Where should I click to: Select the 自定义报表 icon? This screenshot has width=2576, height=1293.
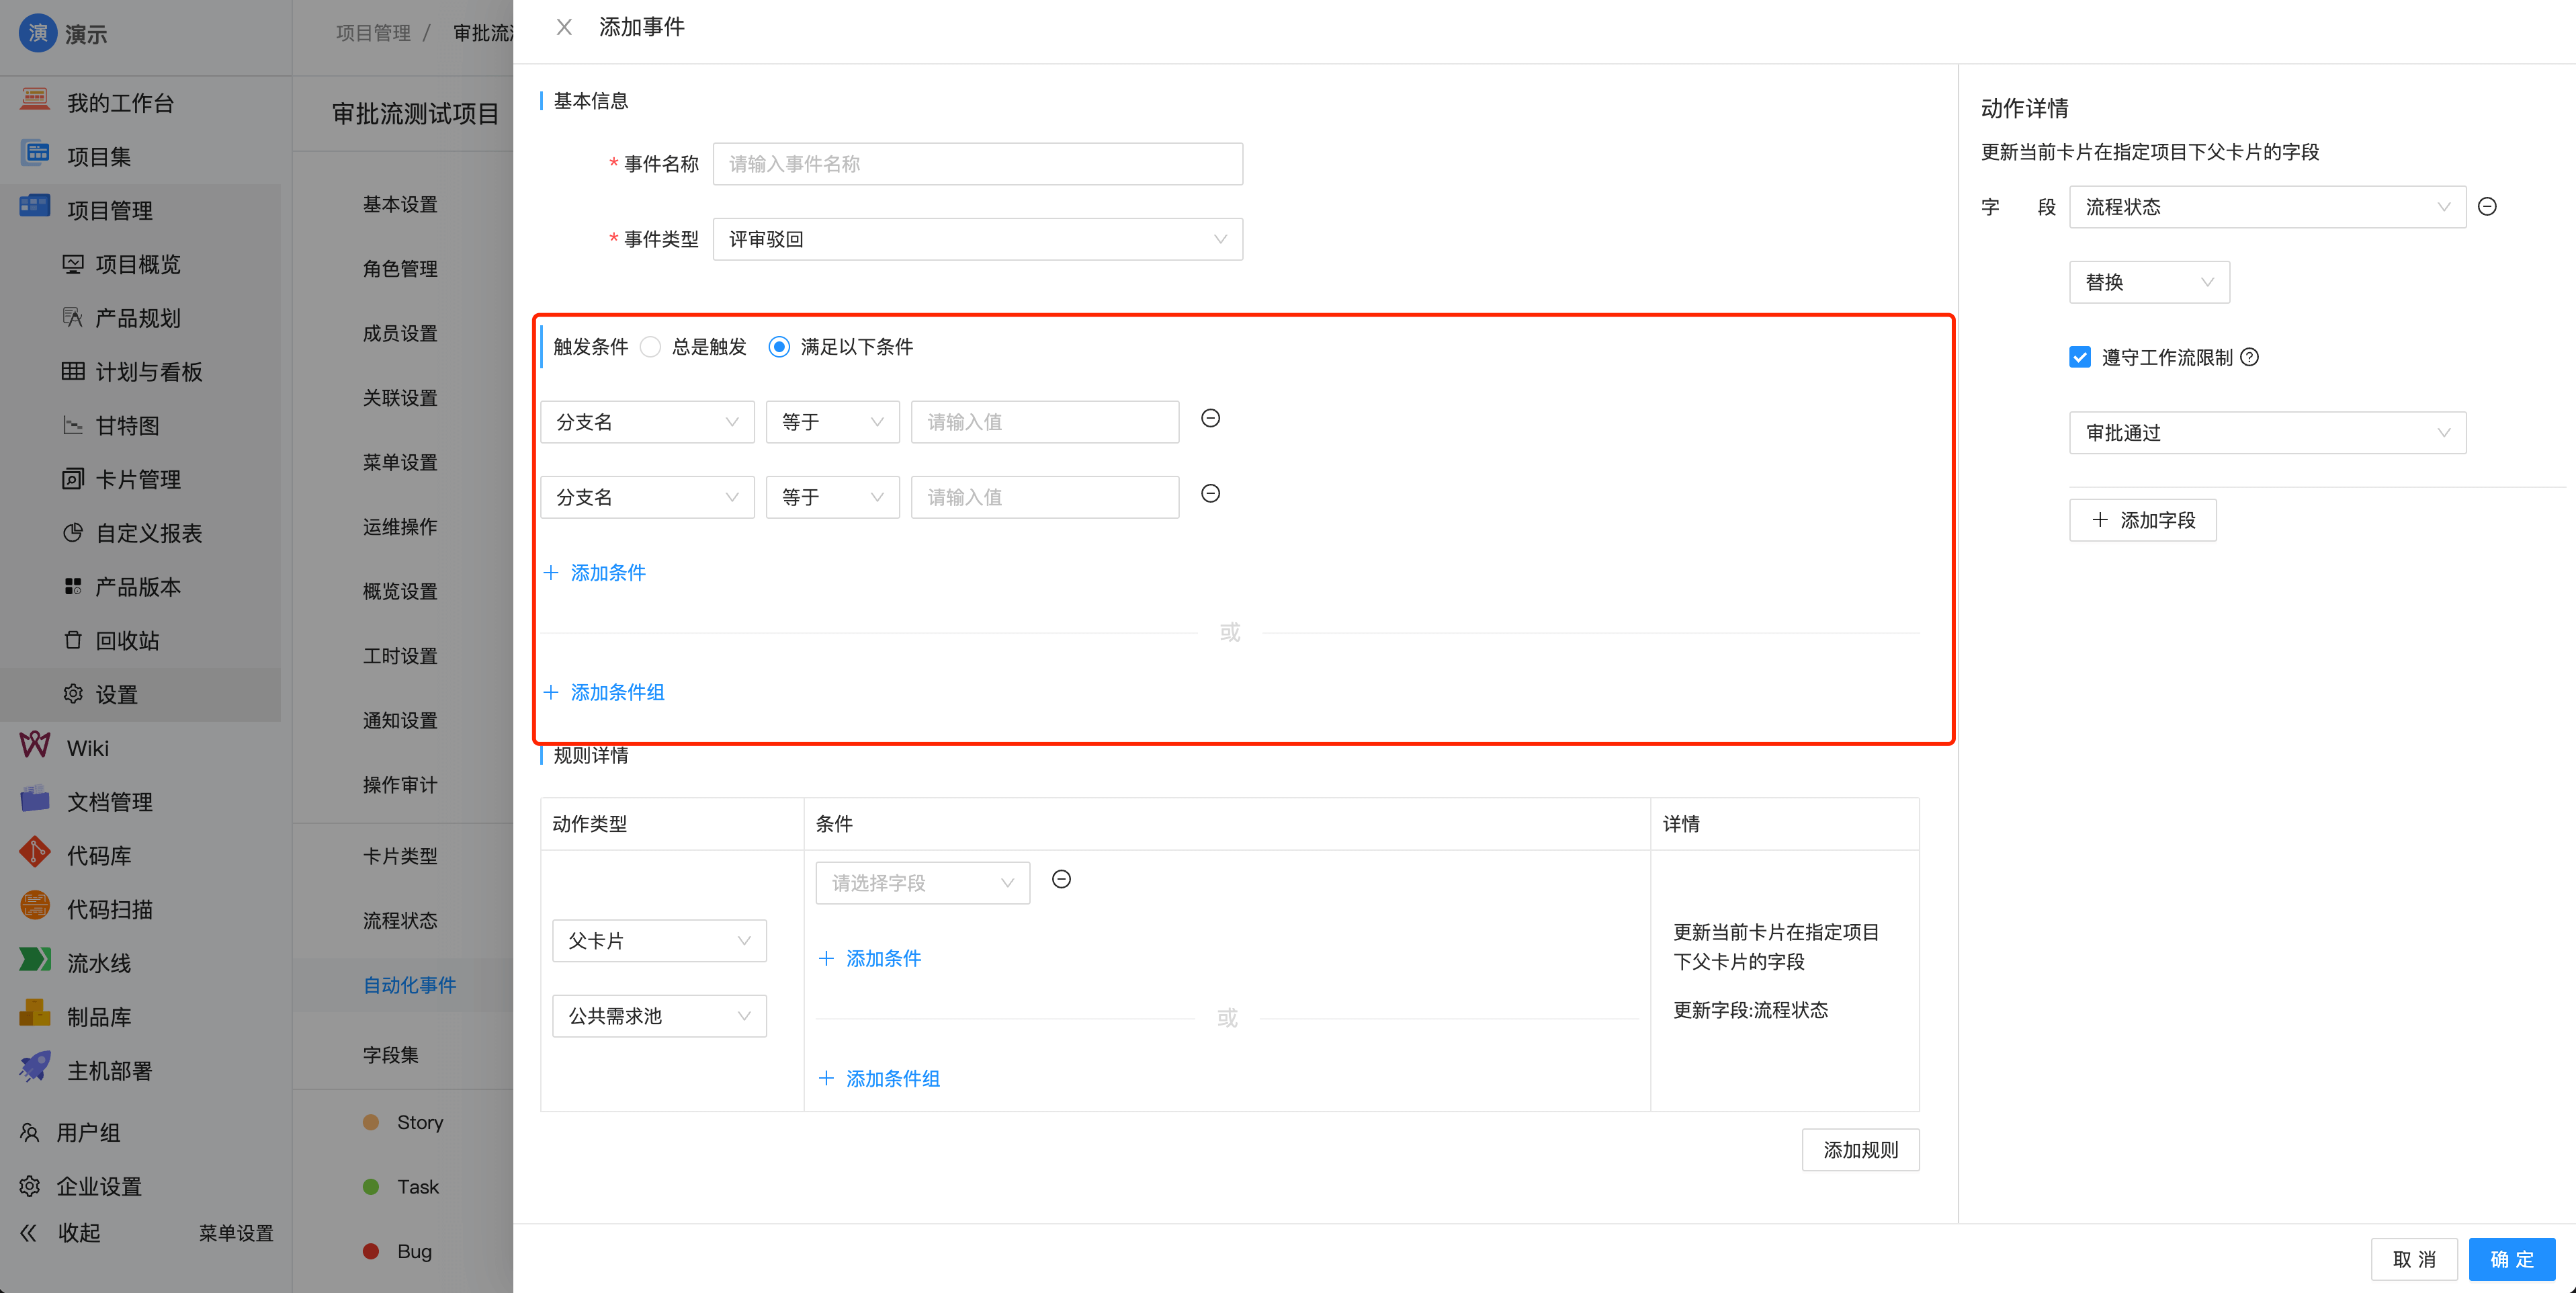point(73,533)
